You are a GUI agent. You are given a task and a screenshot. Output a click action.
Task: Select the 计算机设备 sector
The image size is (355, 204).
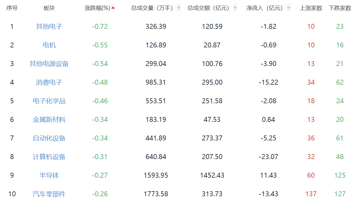coord(49,157)
